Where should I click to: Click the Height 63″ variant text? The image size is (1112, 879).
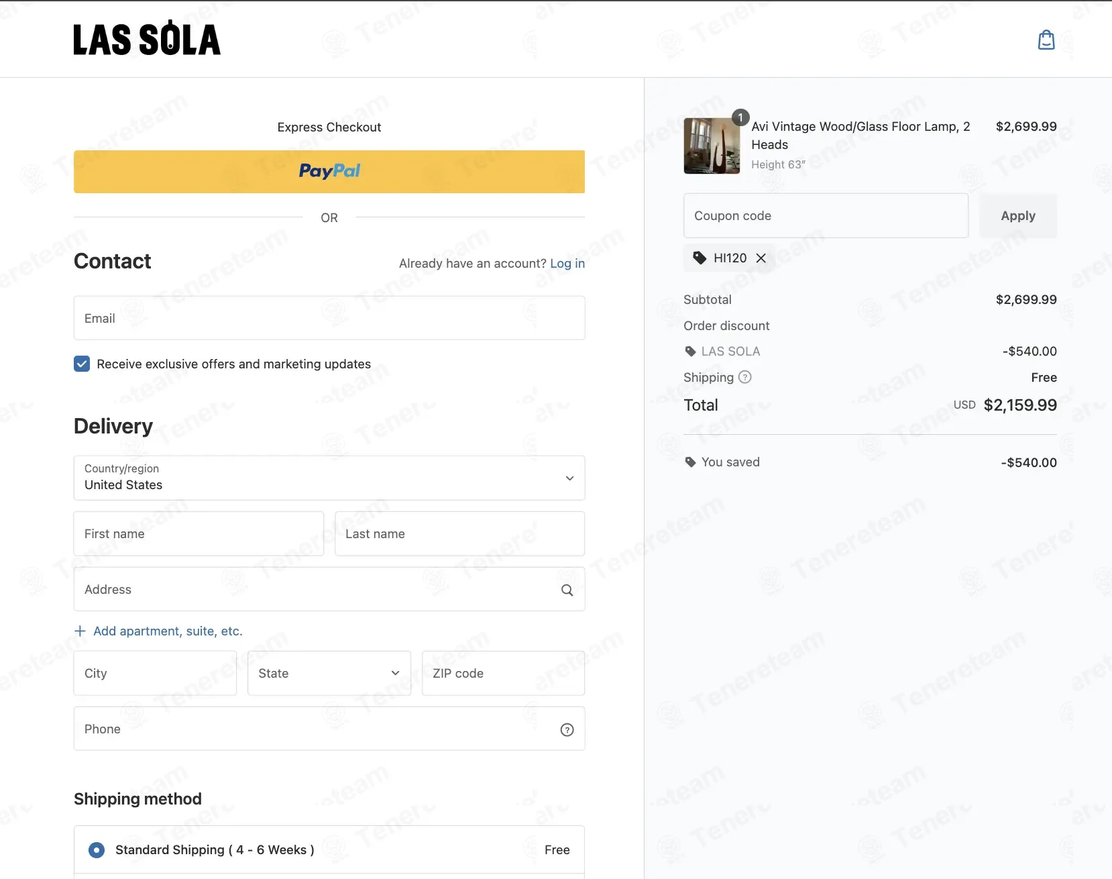click(x=778, y=164)
